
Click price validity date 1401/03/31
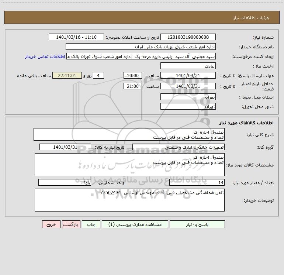coord(188,86)
